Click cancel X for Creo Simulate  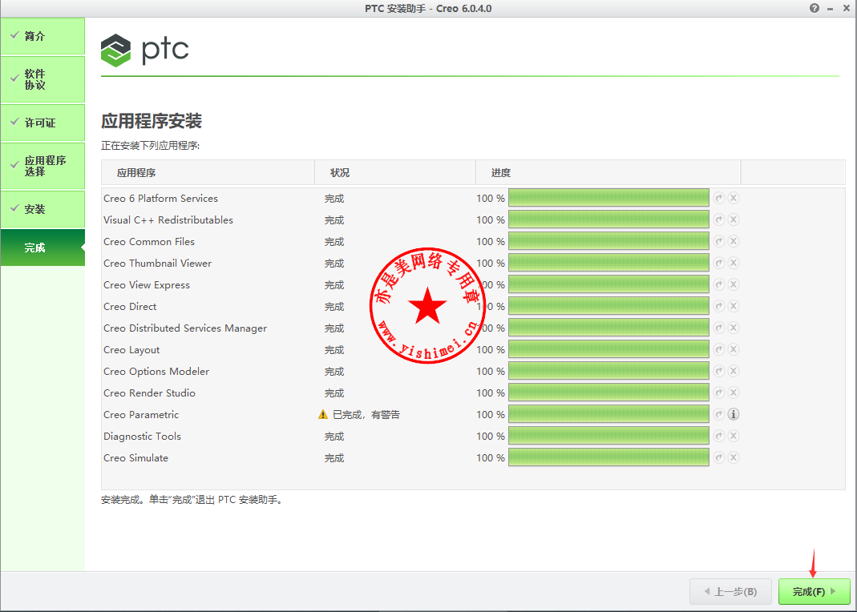click(x=734, y=457)
